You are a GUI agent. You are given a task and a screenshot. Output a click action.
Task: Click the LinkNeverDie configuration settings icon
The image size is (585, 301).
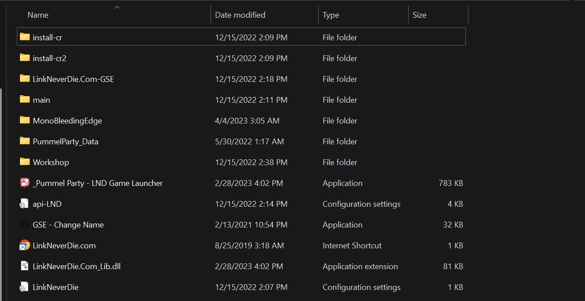(24, 287)
